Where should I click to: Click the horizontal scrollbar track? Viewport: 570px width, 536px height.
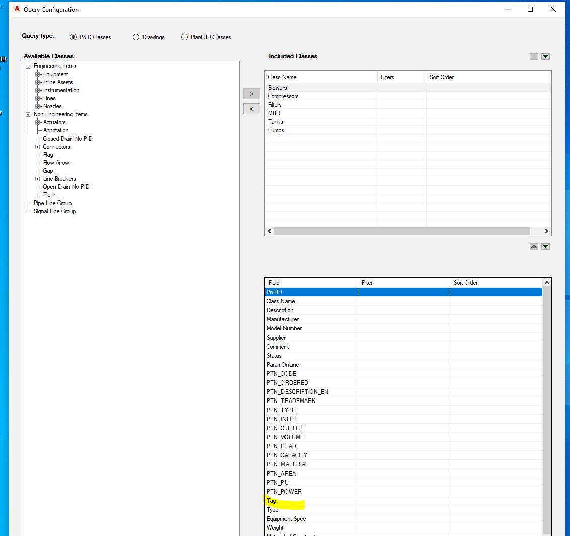(403, 231)
